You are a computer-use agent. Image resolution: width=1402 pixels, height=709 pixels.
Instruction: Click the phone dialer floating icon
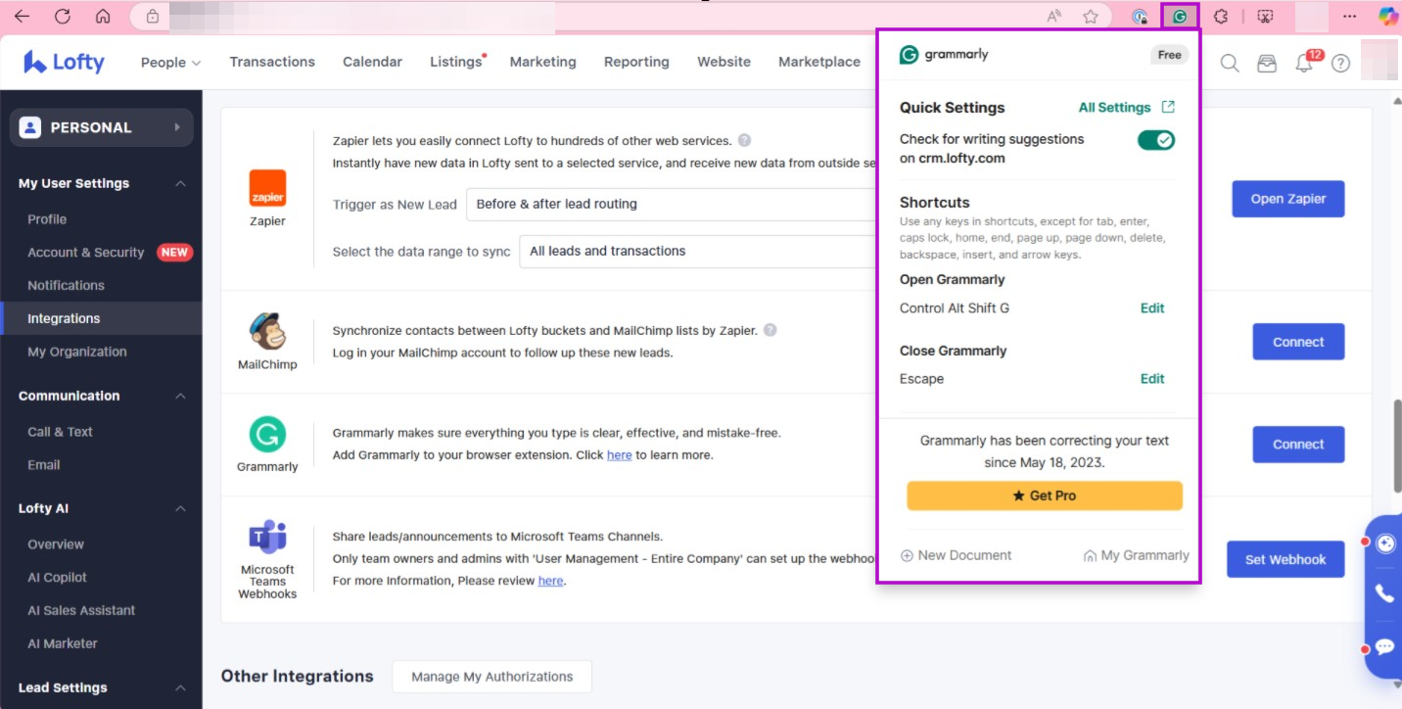coord(1384,592)
